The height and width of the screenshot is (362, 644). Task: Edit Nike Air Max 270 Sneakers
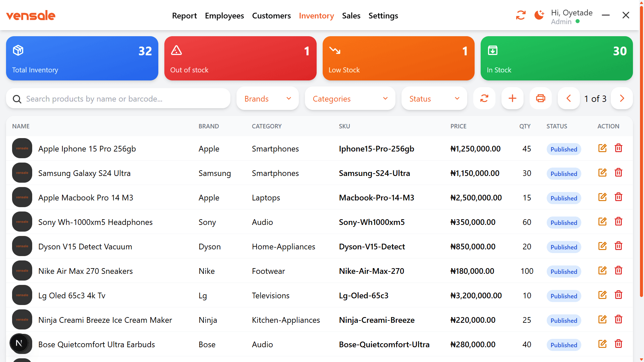pyautogui.click(x=602, y=270)
